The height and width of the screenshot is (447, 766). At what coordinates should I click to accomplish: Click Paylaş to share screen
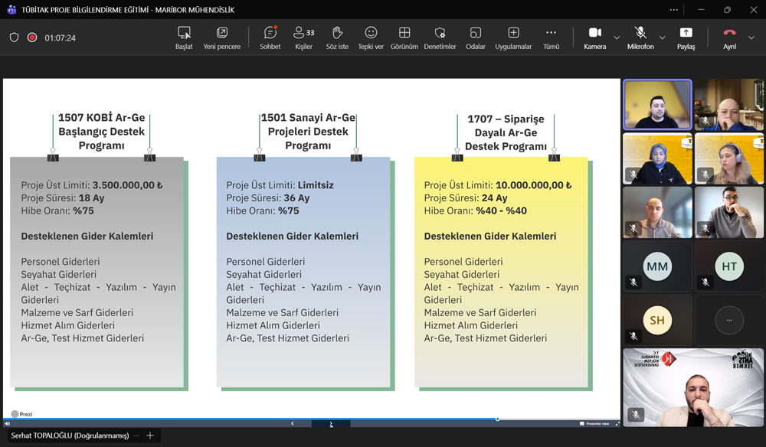click(686, 38)
